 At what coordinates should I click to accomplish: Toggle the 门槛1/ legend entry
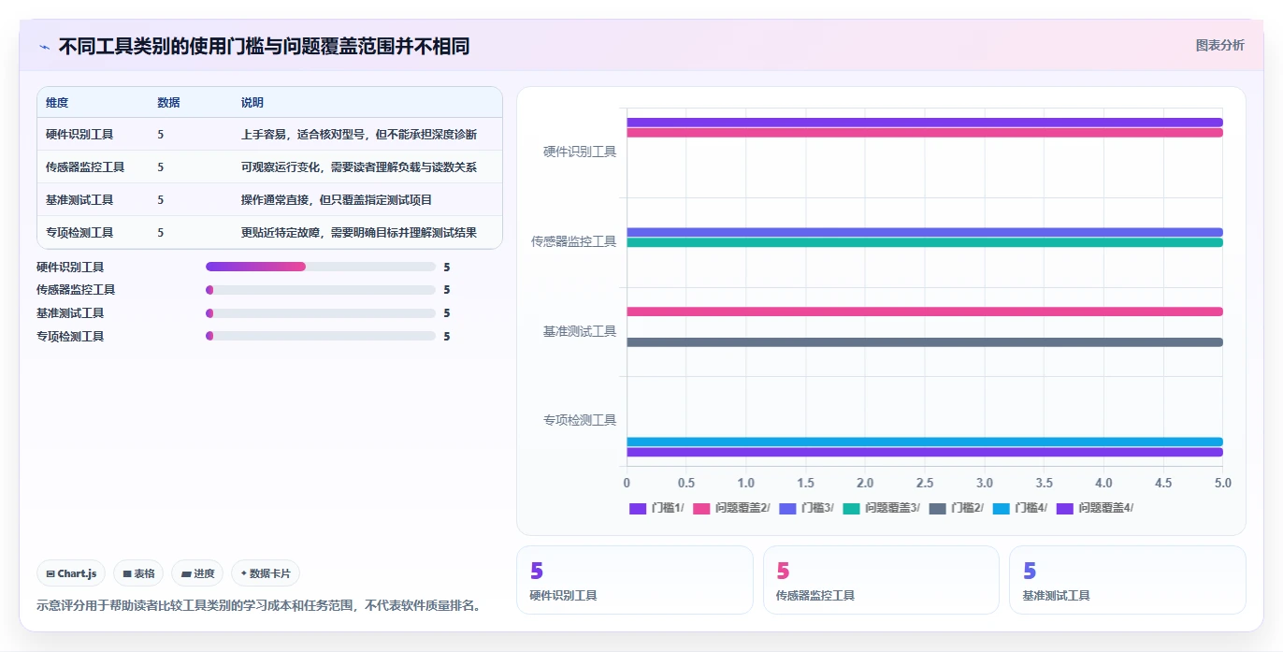click(x=656, y=508)
